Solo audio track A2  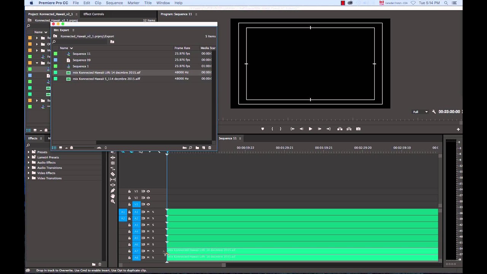click(153, 218)
